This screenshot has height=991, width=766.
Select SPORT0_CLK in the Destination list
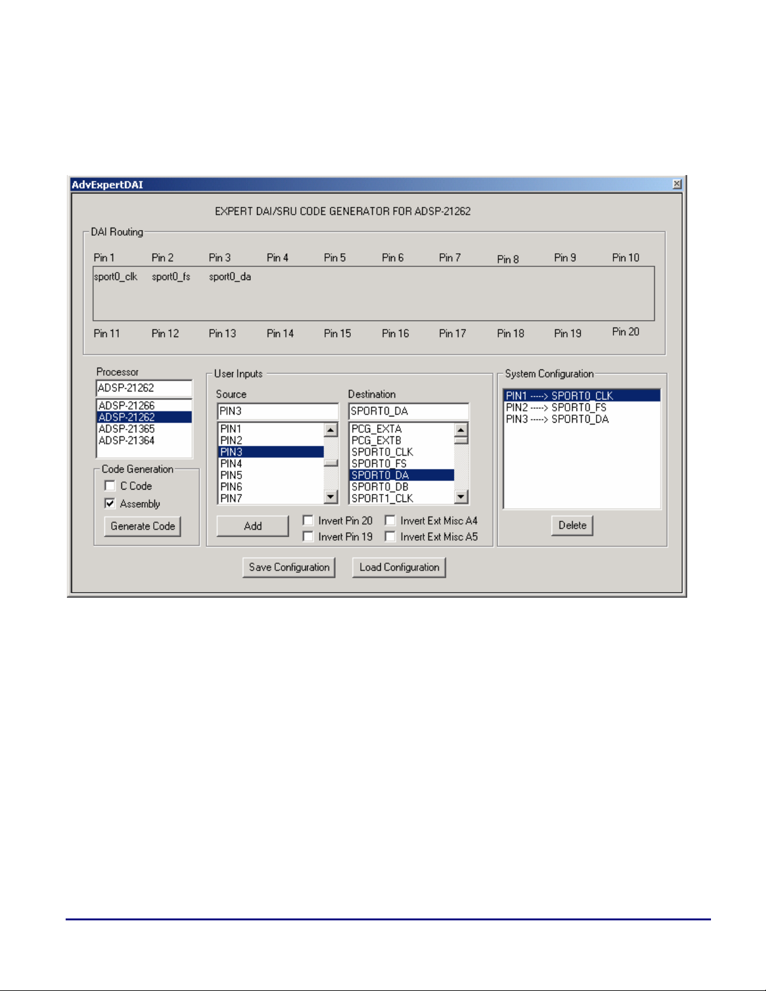click(x=402, y=452)
